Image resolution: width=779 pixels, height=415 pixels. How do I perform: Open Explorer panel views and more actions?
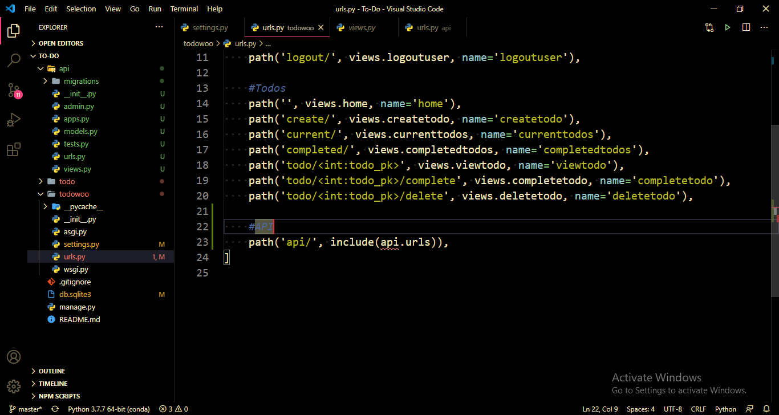159,27
